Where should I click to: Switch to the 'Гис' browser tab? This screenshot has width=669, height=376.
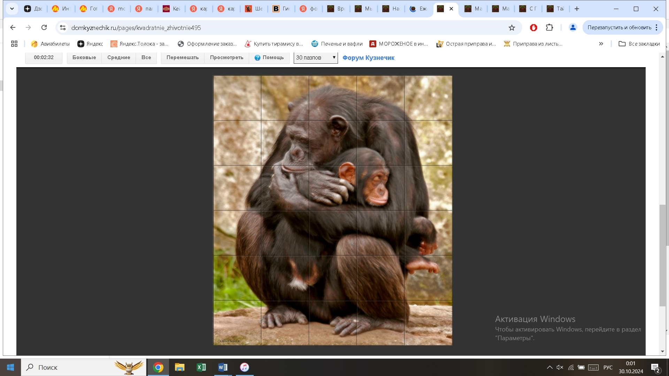point(281,9)
